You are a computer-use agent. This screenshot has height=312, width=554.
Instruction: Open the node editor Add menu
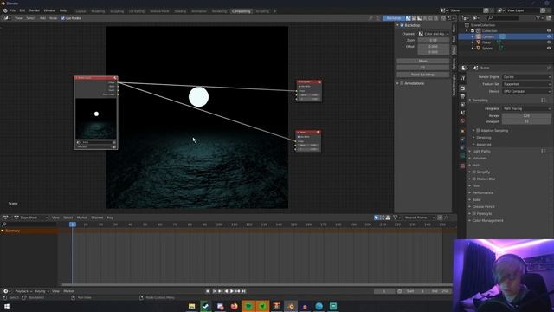pos(42,18)
